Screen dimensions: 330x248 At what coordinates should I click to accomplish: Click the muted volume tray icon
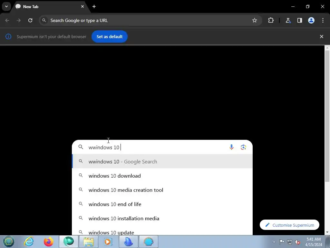[297, 242]
